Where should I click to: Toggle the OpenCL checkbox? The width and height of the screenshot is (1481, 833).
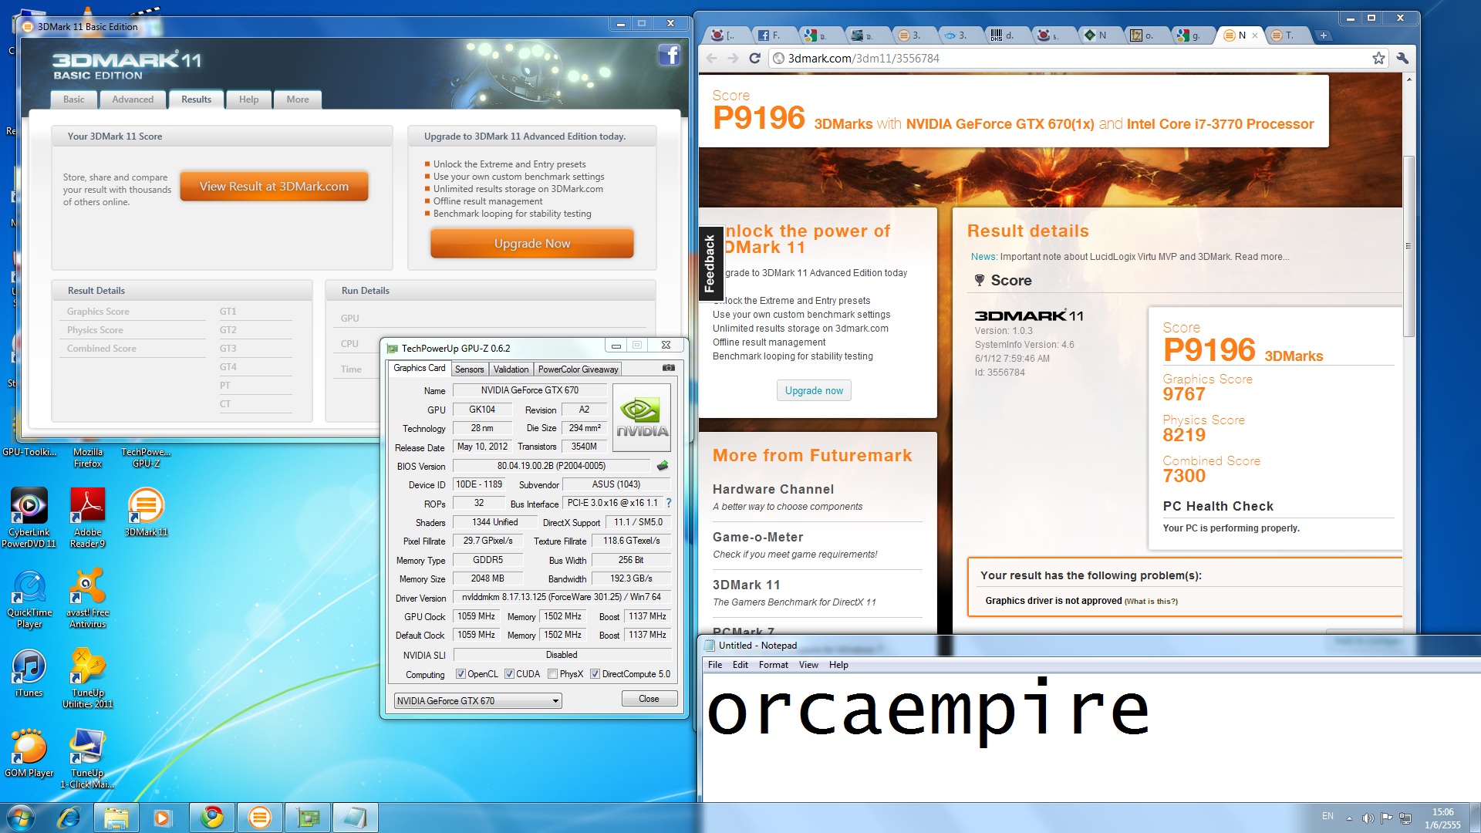point(460,674)
